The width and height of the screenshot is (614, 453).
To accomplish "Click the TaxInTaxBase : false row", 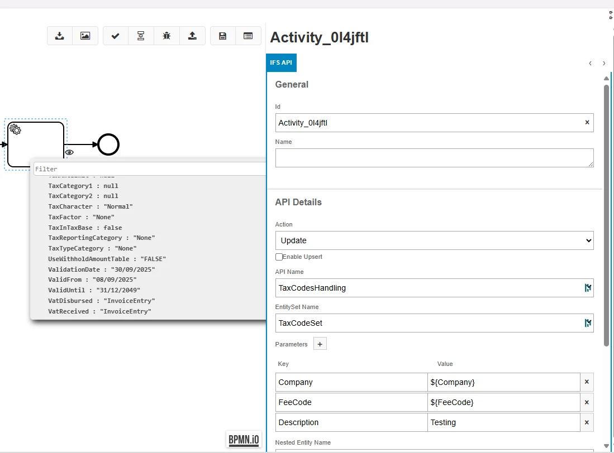I will pyautogui.click(x=85, y=228).
